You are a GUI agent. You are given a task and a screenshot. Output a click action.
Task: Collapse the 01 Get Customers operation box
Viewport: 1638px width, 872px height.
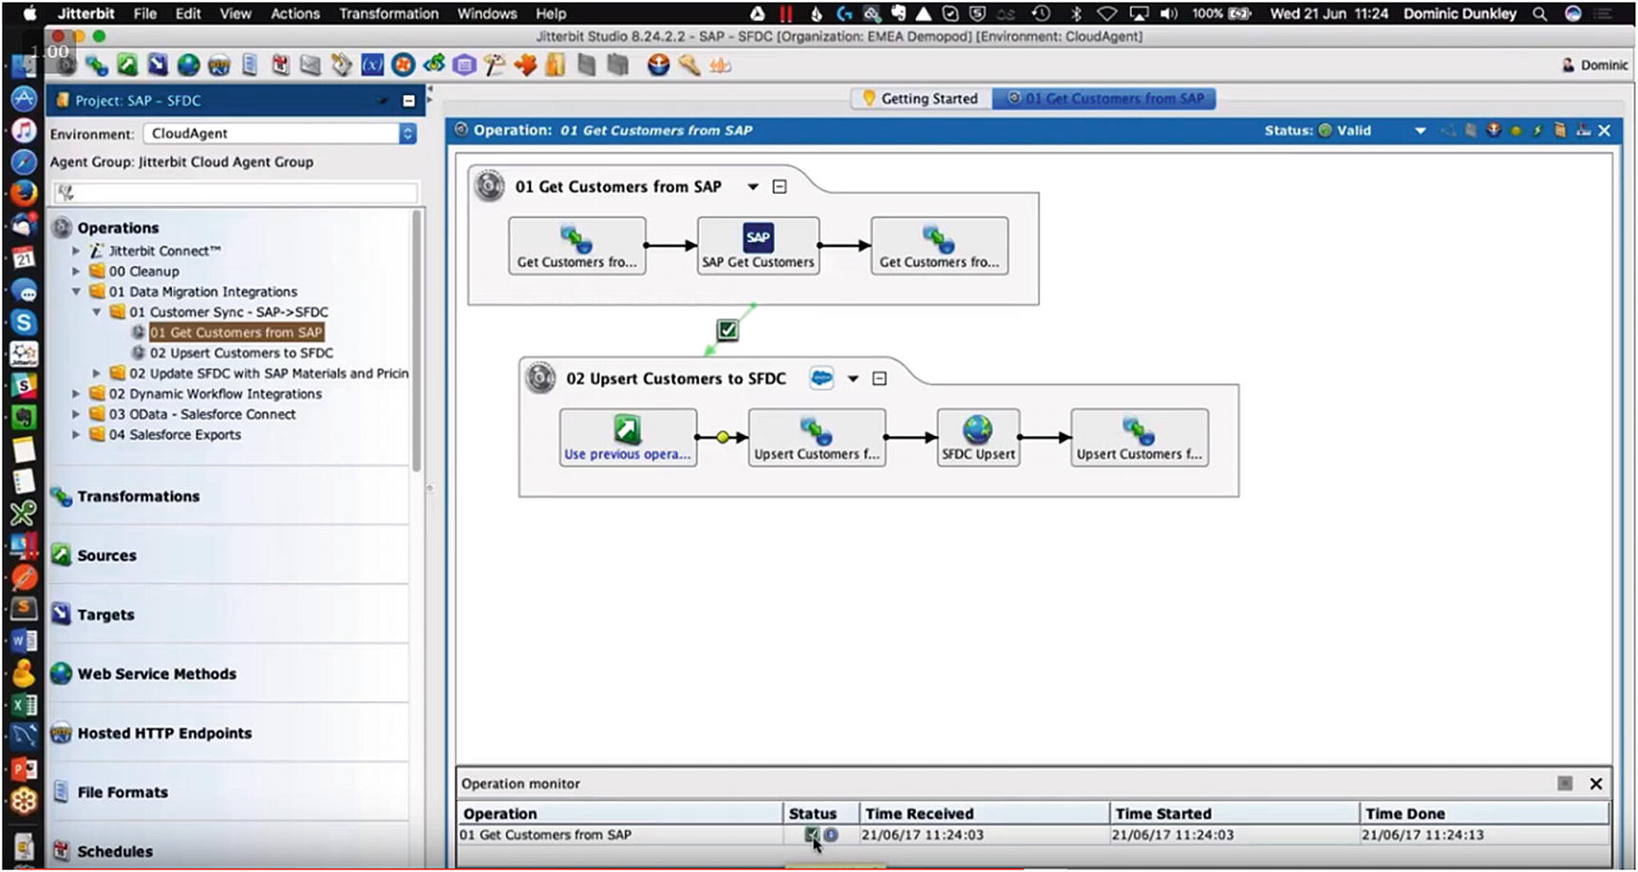tap(780, 187)
